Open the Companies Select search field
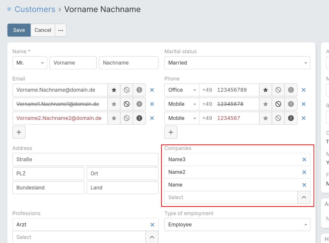 point(231,197)
